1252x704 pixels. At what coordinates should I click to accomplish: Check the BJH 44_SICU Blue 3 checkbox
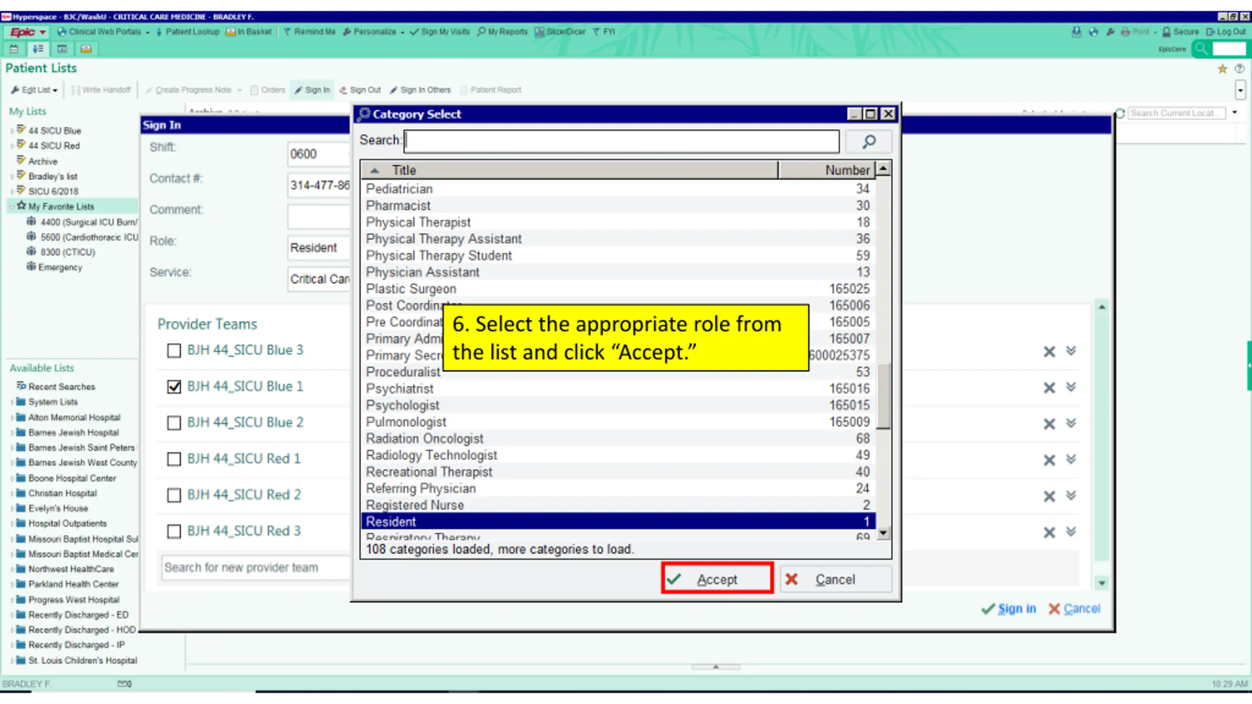click(174, 351)
